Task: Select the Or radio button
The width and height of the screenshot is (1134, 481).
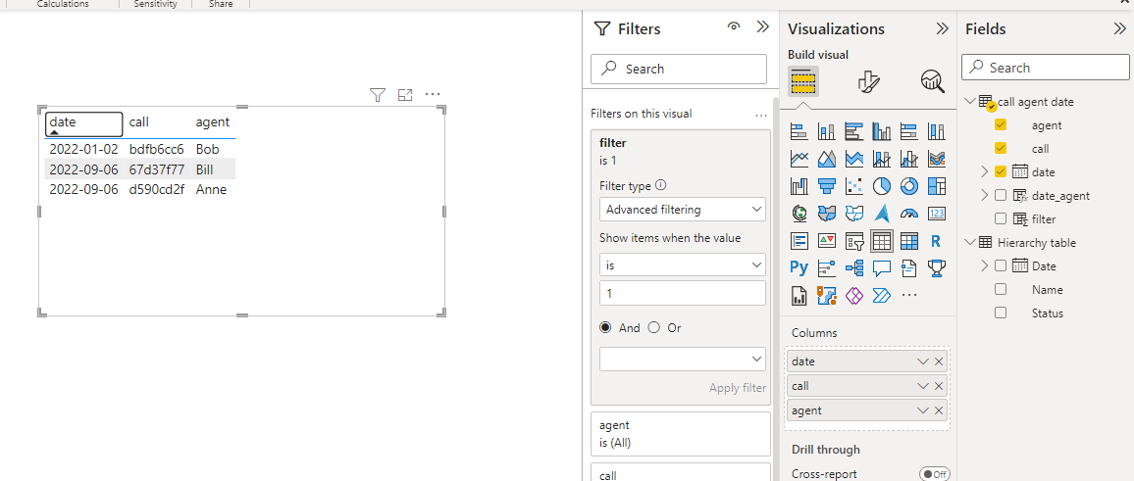Action: pos(653,327)
